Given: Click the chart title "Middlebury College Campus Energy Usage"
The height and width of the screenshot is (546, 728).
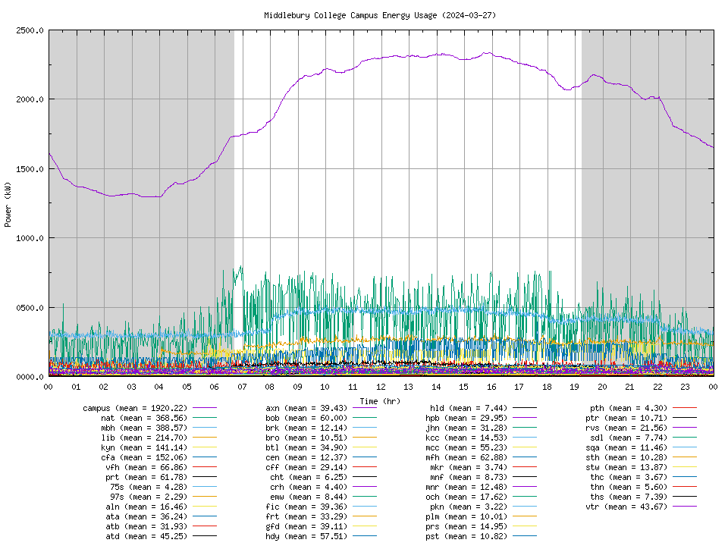Looking at the screenshot, I should tap(350, 15).
